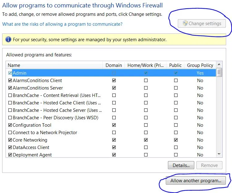Toggle Public checkbox for AlarmsConditions Client

click(x=176, y=80)
